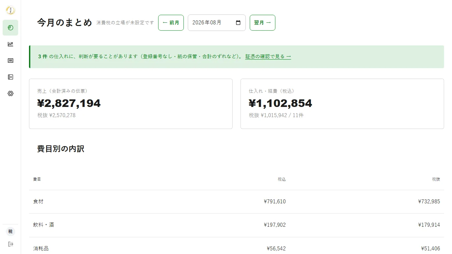Open the receipt vouchers sidebar icon

[11, 61]
